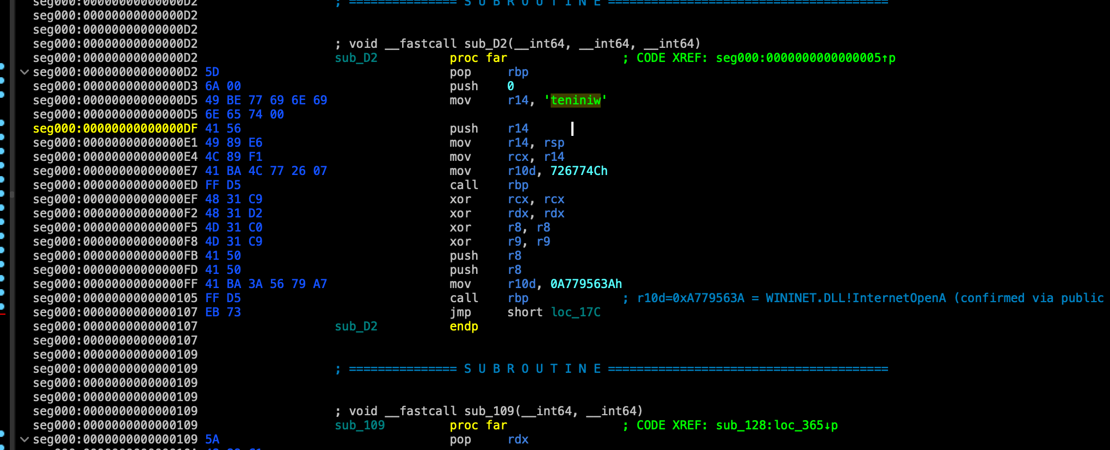The image size is (1110, 450).
Task: Collapse the sub_D2 function chevron
Action: 24,72
